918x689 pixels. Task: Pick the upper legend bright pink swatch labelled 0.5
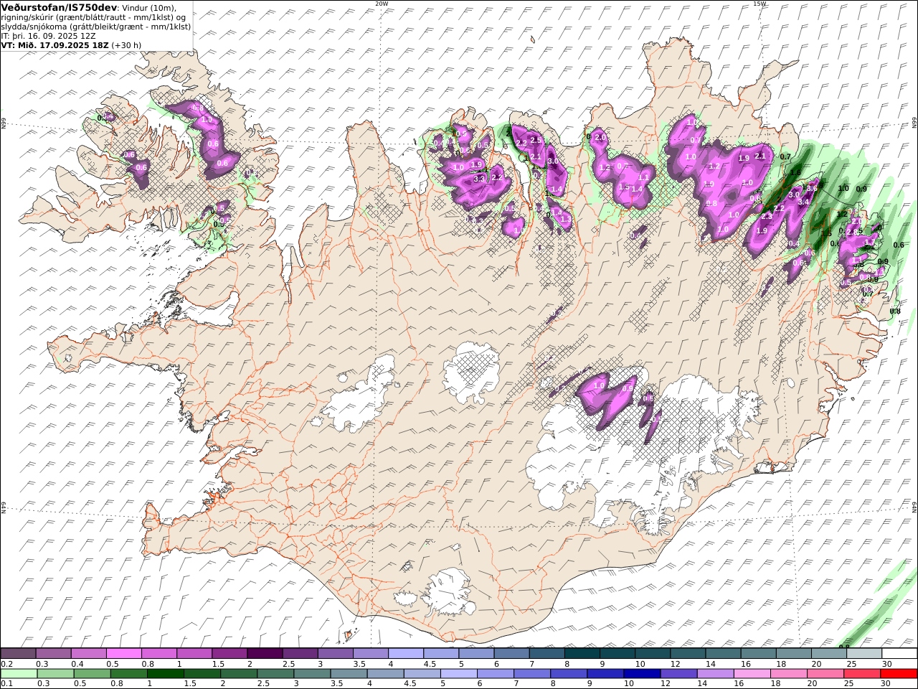(124, 654)
